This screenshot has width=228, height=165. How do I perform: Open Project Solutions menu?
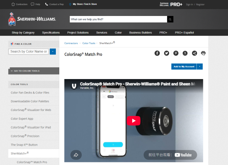click(x=78, y=33)
